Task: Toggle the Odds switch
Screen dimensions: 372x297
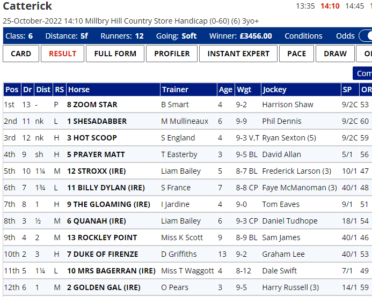Action: (366, 36)
